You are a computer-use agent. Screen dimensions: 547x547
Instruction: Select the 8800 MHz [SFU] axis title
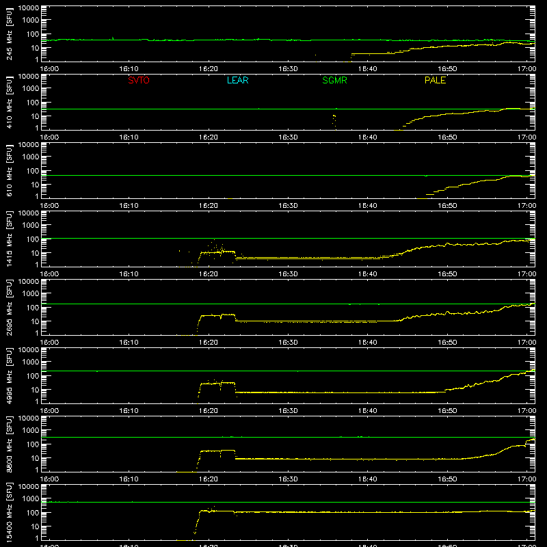[x=9, y=444]
